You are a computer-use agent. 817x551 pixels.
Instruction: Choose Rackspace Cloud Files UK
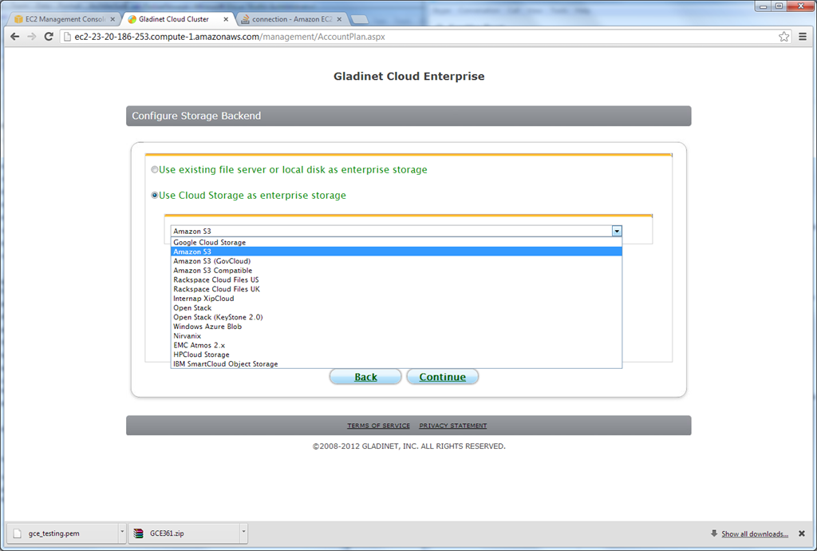[397, 289]
